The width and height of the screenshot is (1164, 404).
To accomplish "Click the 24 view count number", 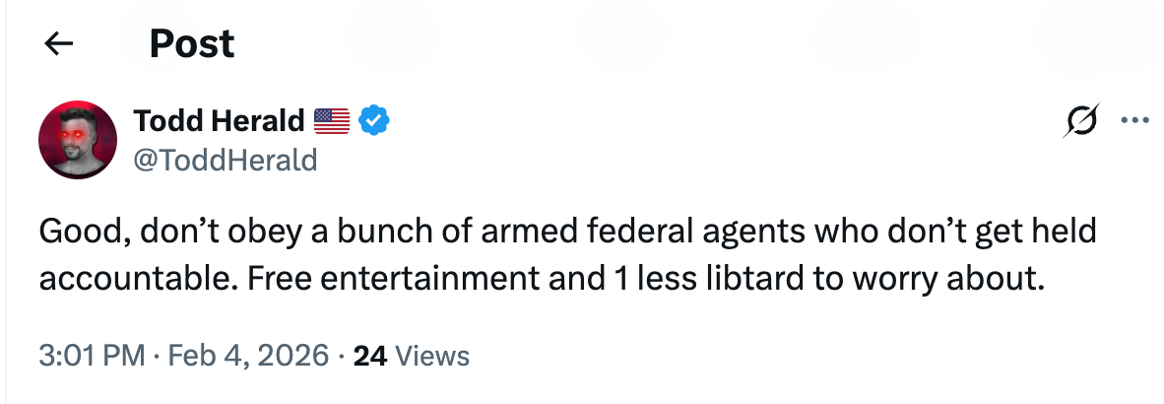I will pos(368,355).
